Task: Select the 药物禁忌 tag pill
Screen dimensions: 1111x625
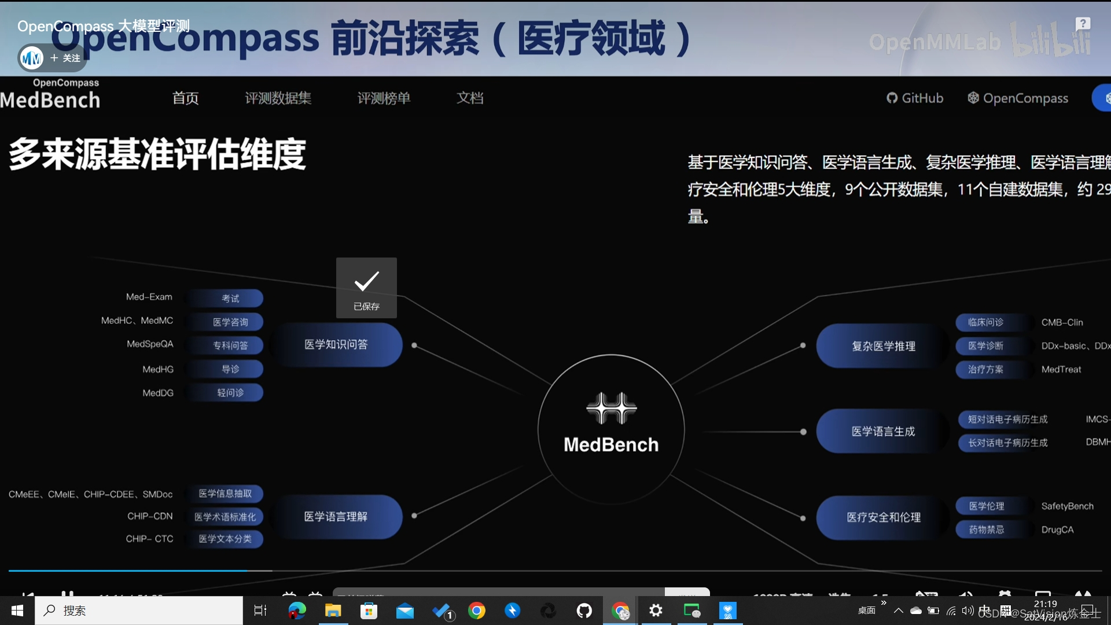Action: pos(993,530)
